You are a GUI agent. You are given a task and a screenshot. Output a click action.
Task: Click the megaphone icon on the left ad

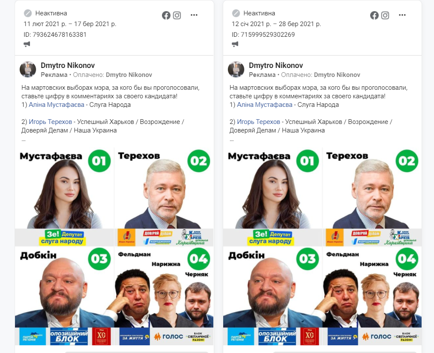coord(27,44)
